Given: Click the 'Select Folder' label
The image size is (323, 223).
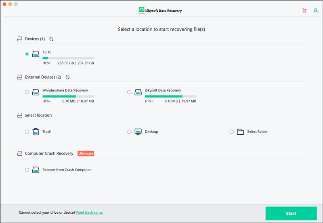Looking at the screenshot, I should tap(257, 131).
